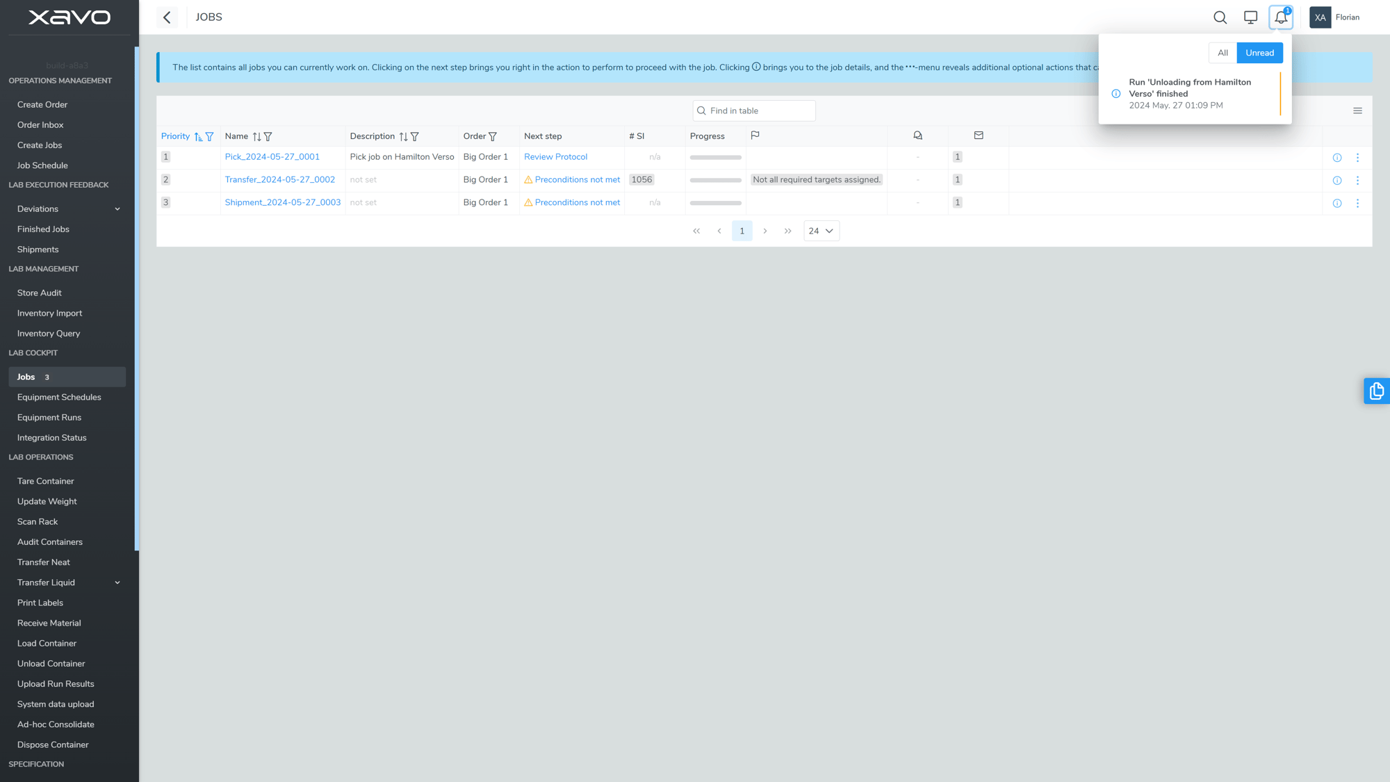The height and width of the screenshot is (782, 1390).
Task: Sort jobs by Priority column
Action: pos(198,137)
